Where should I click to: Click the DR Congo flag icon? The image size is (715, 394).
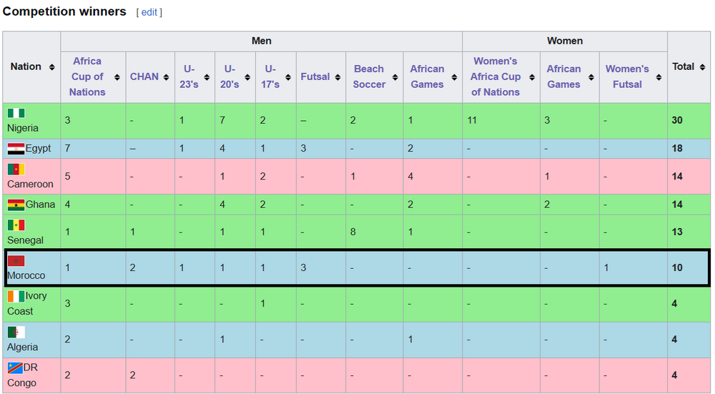coord(15,368)
